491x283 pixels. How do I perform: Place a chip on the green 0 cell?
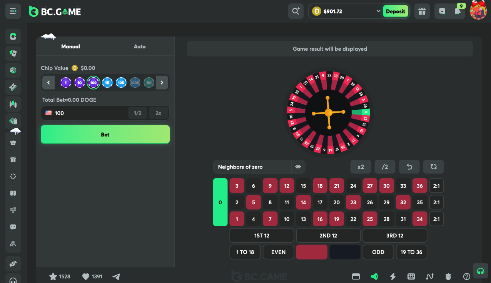click(220, 202)
